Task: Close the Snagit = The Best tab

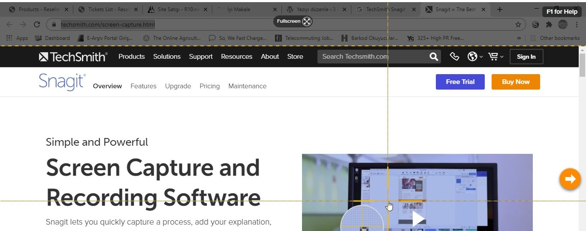Action: click(483, 9)
